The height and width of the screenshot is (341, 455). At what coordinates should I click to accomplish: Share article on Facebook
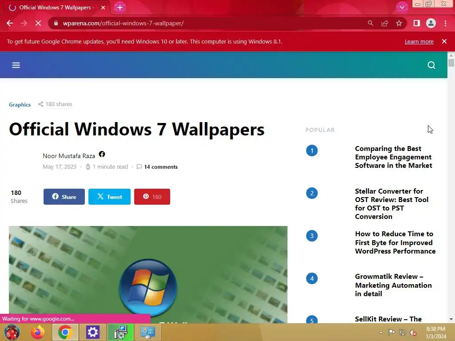pyautogui.click(x=64, y=197)
